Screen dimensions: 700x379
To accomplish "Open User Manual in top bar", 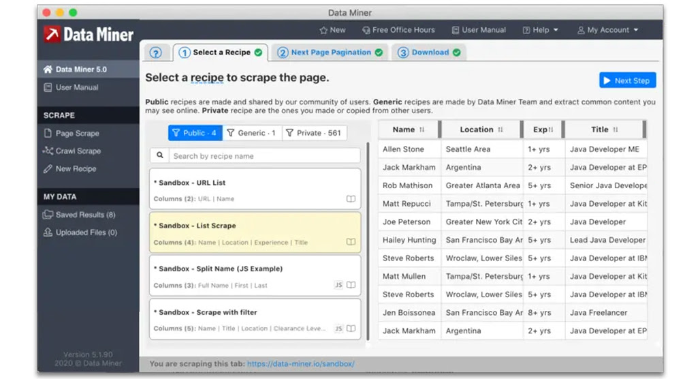I will click(479, 30).
